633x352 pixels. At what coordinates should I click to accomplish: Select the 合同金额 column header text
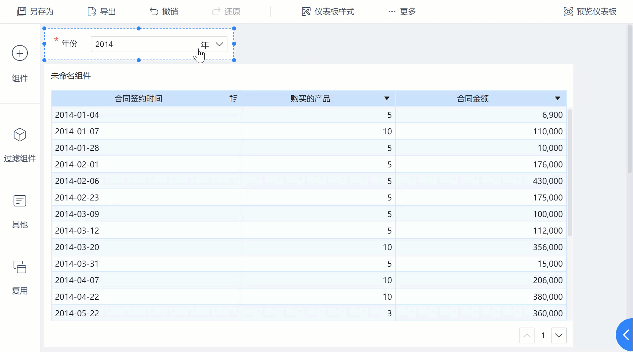coord(473,98)
